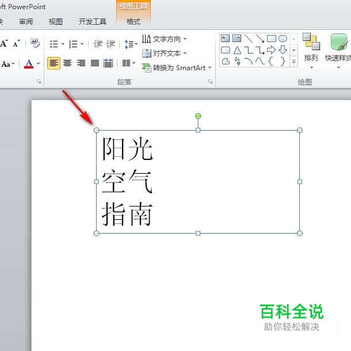Switch to the 审阅 review tab
The width and height of the screenshot is (351, 351).
[26, 22]
